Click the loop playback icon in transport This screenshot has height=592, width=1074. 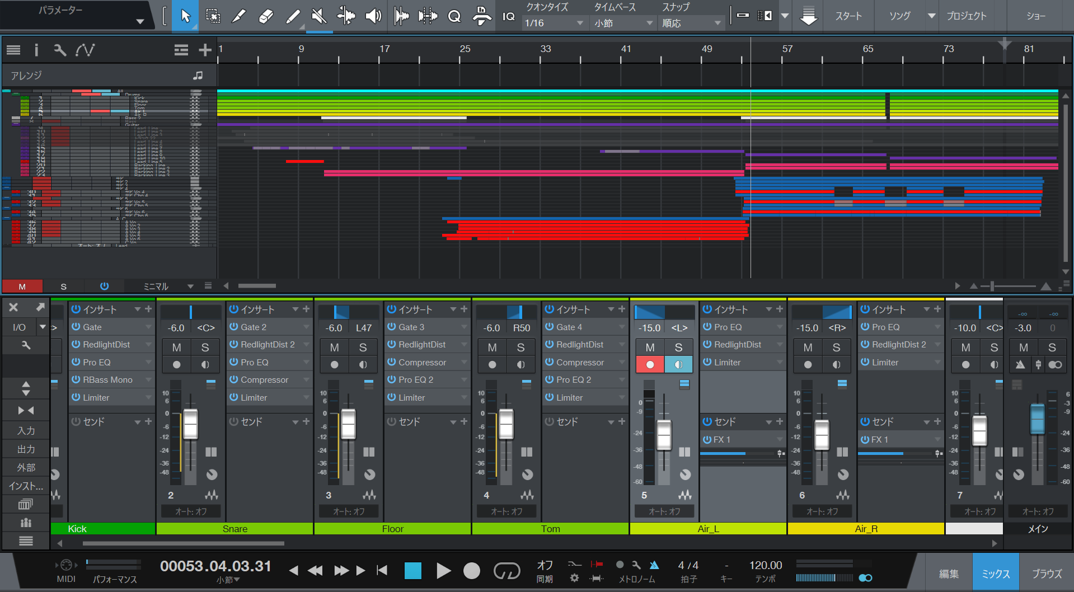507,570
